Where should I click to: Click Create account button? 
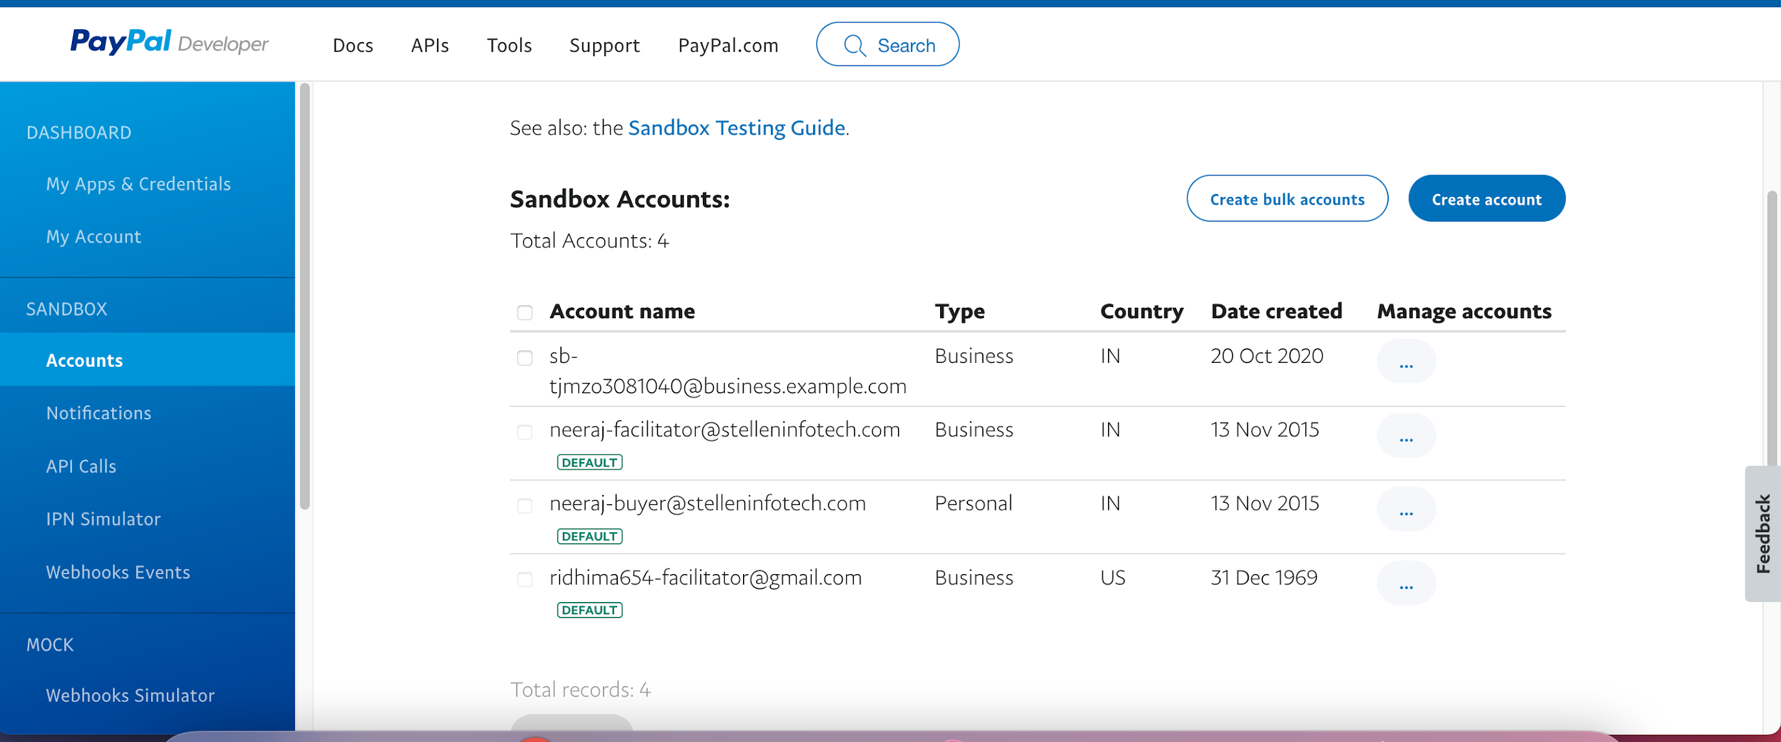click(1487, 199)
